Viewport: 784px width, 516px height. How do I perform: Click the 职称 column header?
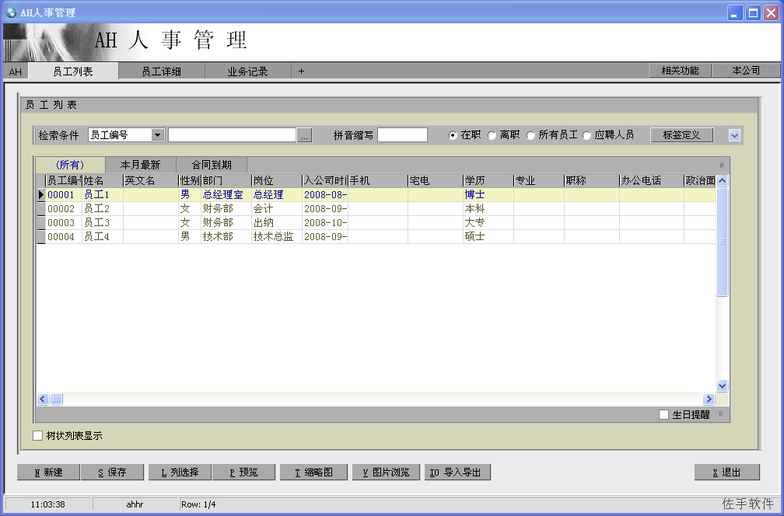[591, 180]
